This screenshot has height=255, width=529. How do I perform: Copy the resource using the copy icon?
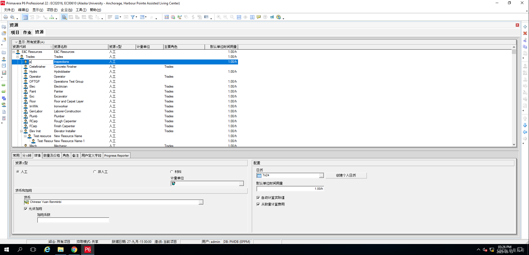525,47
